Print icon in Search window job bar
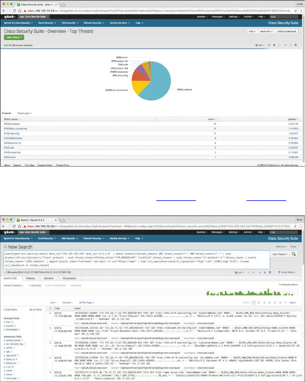 (x=270, y=272)
